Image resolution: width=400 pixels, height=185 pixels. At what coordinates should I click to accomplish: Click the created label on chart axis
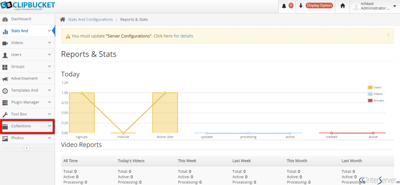[x=331, y=137]
